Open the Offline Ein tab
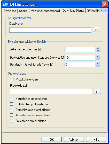This screenshot has width=109, height=144. pos(93,11)
